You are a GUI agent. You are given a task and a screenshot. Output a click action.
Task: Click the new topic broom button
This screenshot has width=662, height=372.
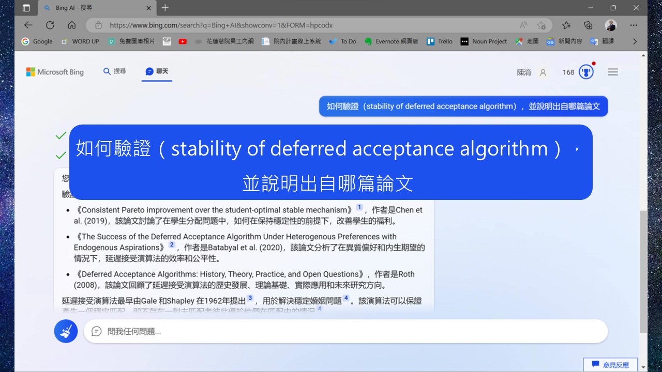pos(66,331)
